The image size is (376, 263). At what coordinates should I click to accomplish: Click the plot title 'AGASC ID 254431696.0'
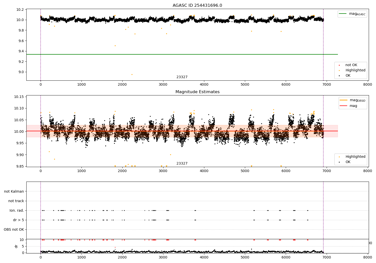197,6
